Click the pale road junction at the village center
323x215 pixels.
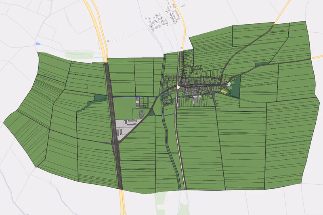point(178,87)
